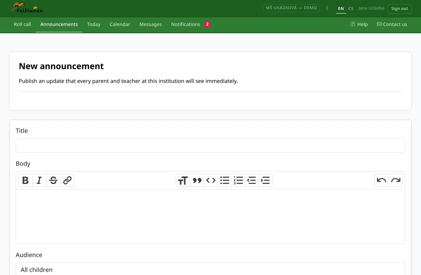Undo the last editor change
The image size is (421, 275).
(382, 180)
